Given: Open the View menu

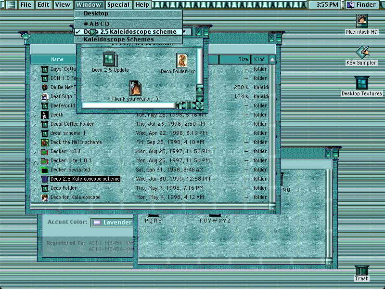Looking at the screenshot, I should point(63,5).
